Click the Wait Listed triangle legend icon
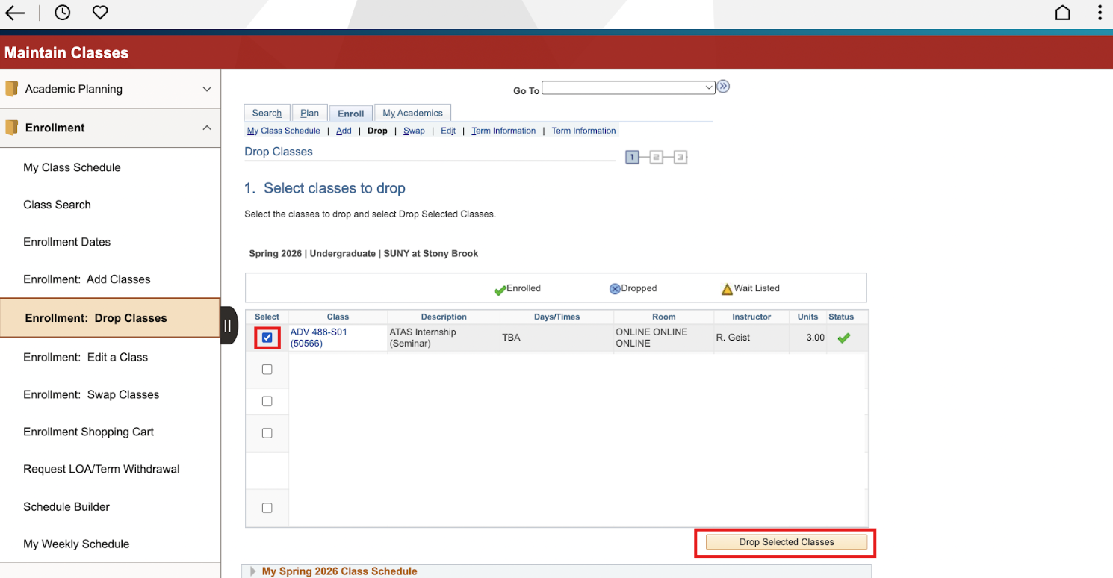This screenshot has width=1113, height=578. pyautogui.click(x=727, y=289)
